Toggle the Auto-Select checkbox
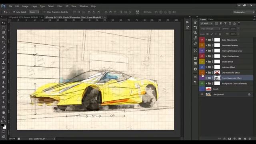Image resolution: width=256 pixels, height=144 pixels. click(14, 12)
